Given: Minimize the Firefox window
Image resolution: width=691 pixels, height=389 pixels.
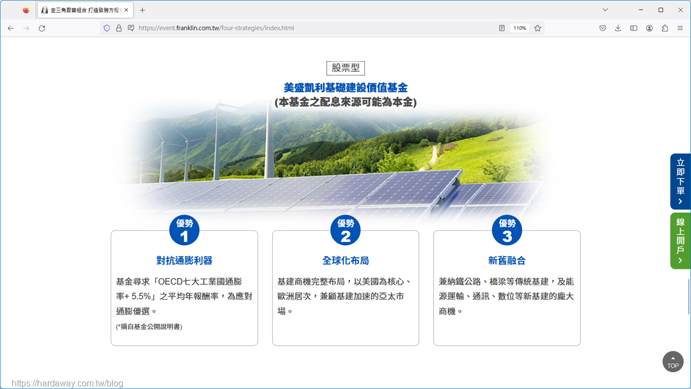Looking at the screenshot, I should coord(641,10).
